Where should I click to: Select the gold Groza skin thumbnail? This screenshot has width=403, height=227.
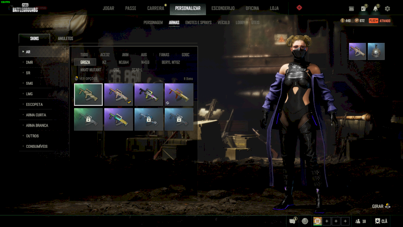[x=179, y=94]
